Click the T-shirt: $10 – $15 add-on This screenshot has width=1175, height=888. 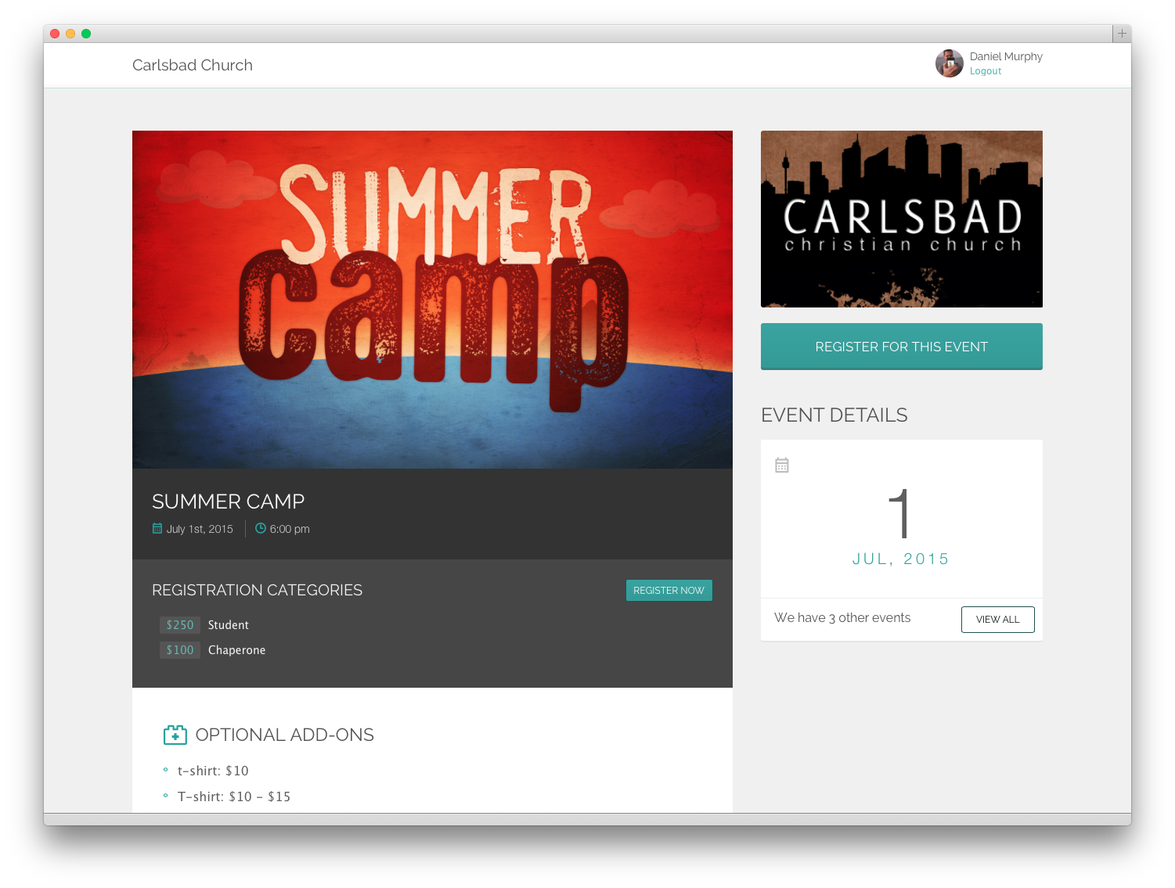[234, 796]
